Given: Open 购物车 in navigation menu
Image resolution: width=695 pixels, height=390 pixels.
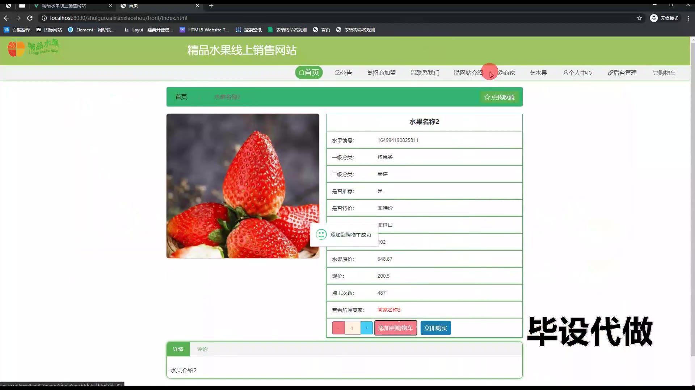Looking at the screenshot, I should pos(664,73).
